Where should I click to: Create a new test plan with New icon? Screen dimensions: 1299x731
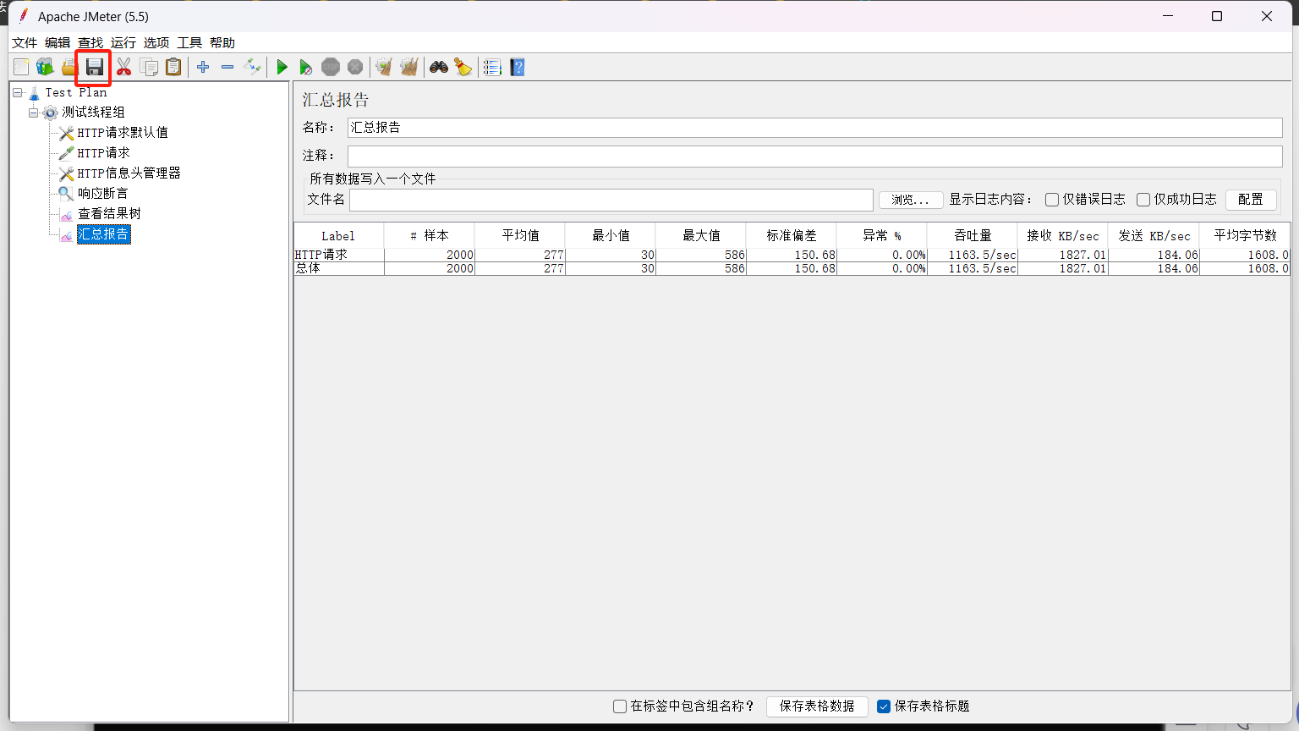pos(21,67)
